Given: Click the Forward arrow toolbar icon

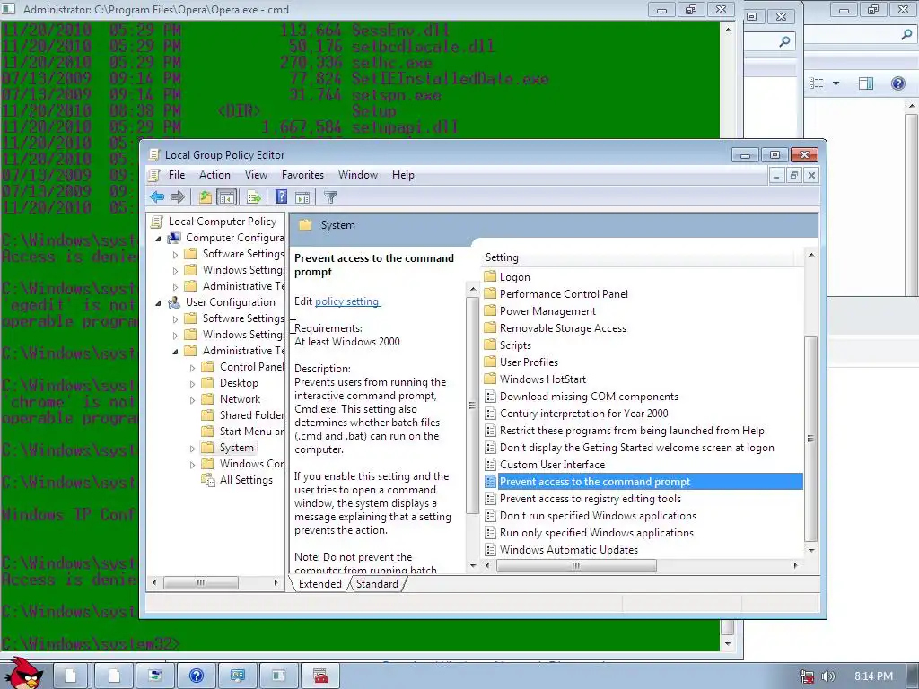Looking at the screenshot, I should click(177, 196).
